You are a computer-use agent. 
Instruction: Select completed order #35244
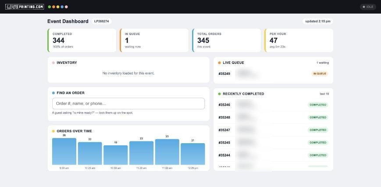coord(273,155)
